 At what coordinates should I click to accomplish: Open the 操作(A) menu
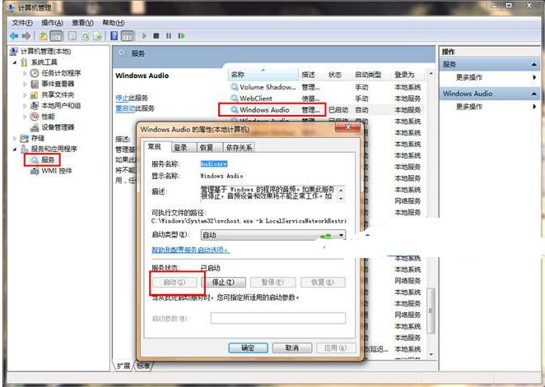click(52, 23)
